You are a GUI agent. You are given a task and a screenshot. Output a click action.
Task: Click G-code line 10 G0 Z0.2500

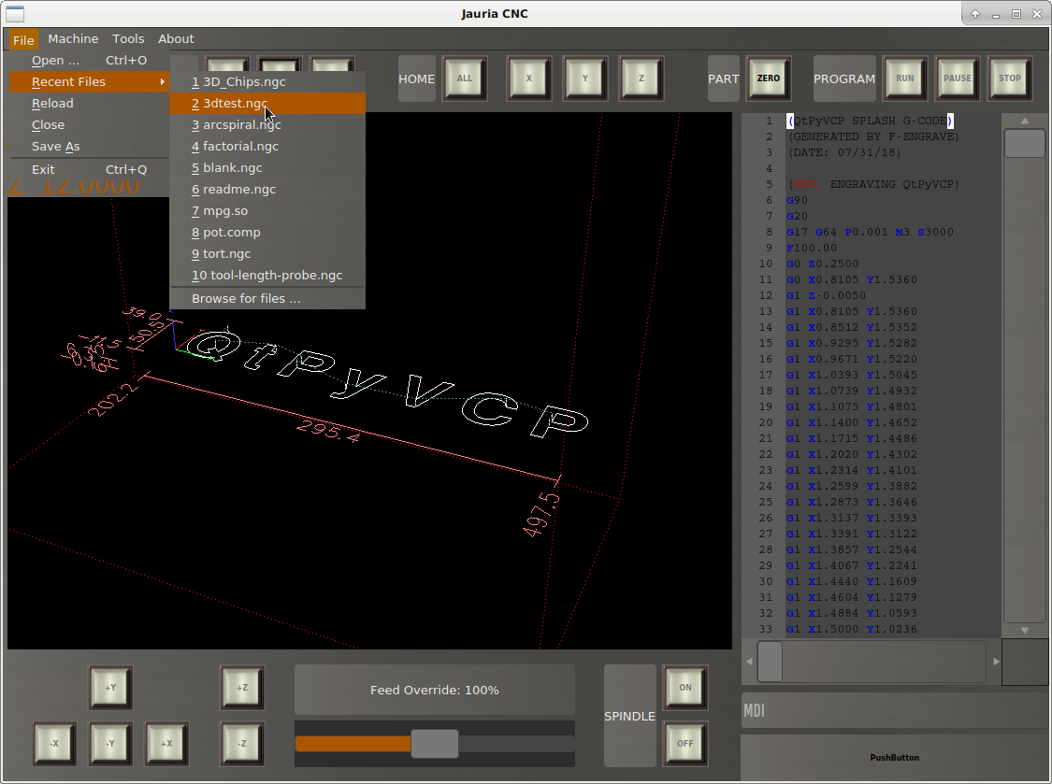tap(823, 264)
